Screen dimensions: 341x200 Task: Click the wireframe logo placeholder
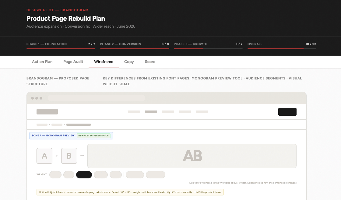(x=47, y=112)
